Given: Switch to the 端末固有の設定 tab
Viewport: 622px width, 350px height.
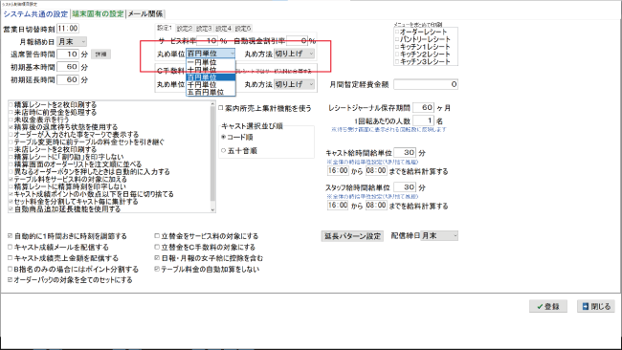Looking at the screenshot, I should click(x=98, y=14).
